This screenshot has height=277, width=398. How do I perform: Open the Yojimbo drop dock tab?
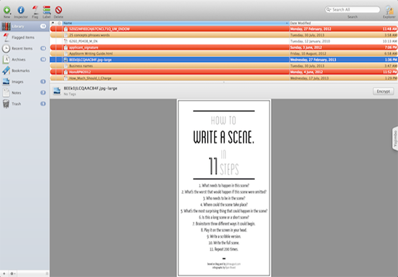tap(395, 139)
